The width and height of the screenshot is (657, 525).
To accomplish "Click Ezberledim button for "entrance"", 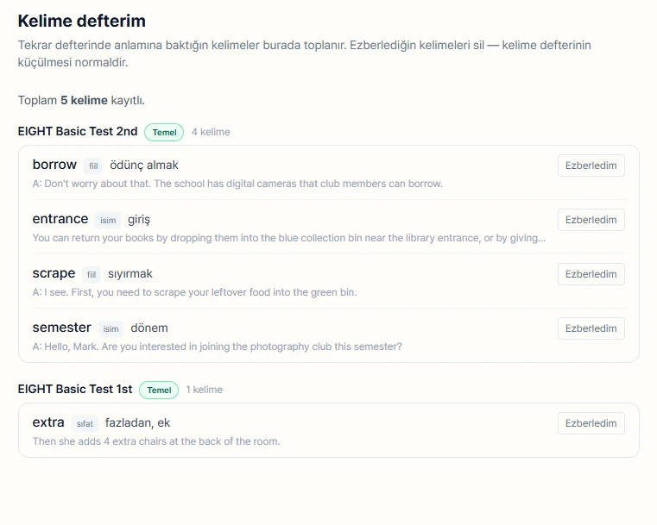I will (591, 220).
